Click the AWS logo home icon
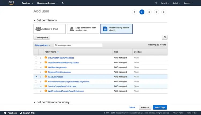This screenshot has height=115, width=201. pos(11,3)
